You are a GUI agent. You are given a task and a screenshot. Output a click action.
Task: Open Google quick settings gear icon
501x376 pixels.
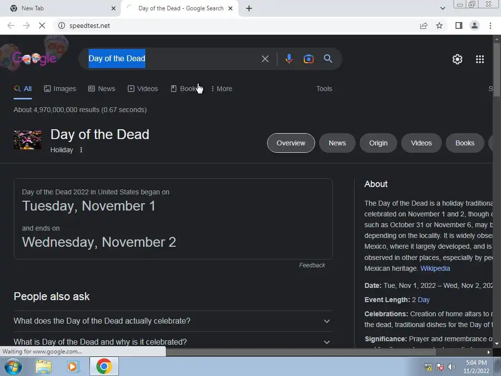point(457,59)
